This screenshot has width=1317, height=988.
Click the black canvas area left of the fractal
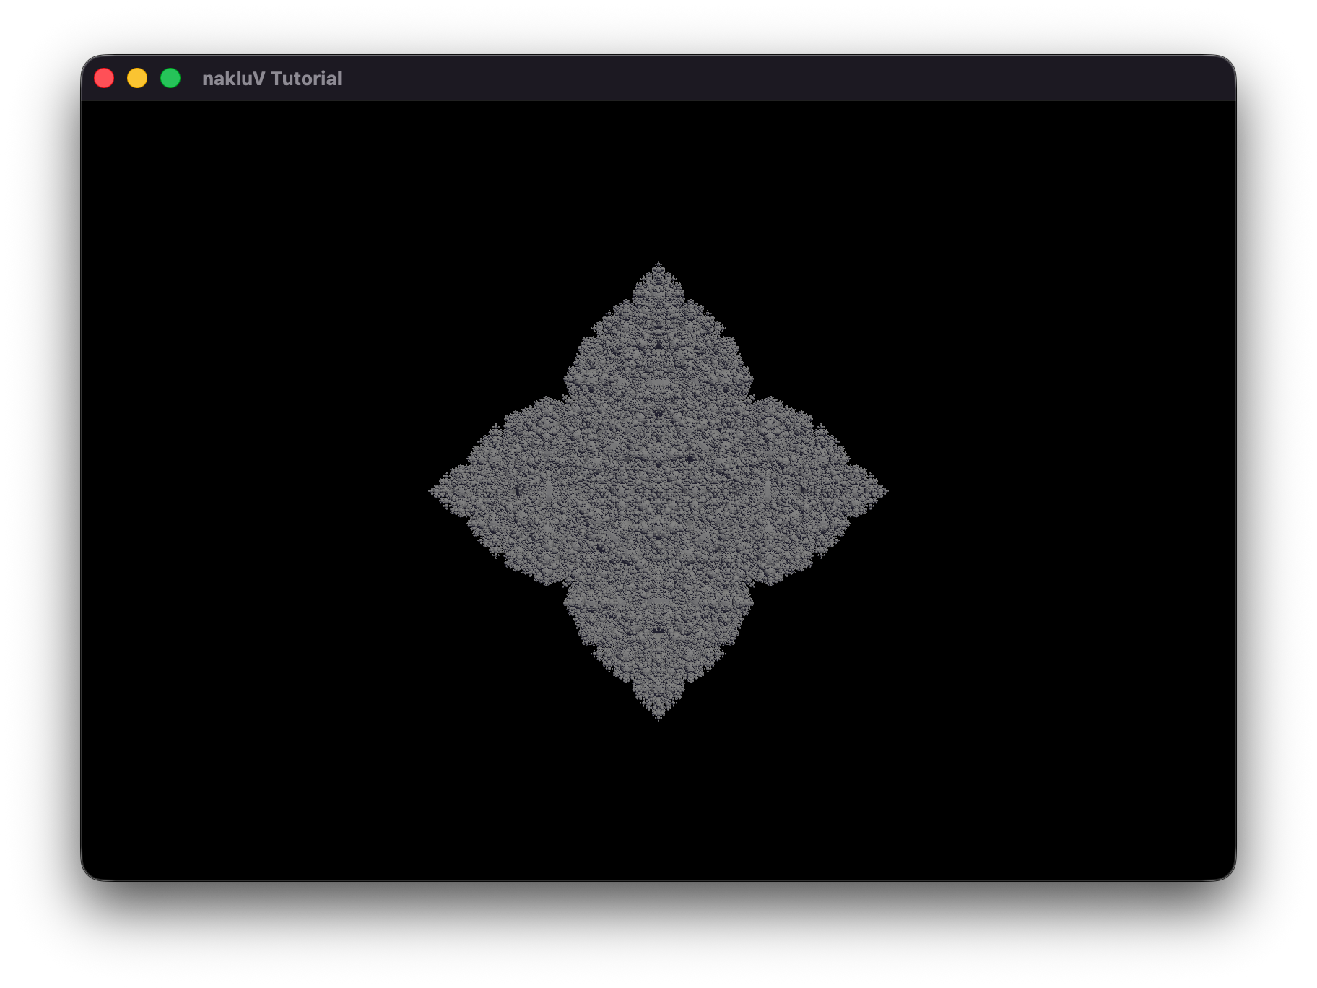[x=253, y=491]
